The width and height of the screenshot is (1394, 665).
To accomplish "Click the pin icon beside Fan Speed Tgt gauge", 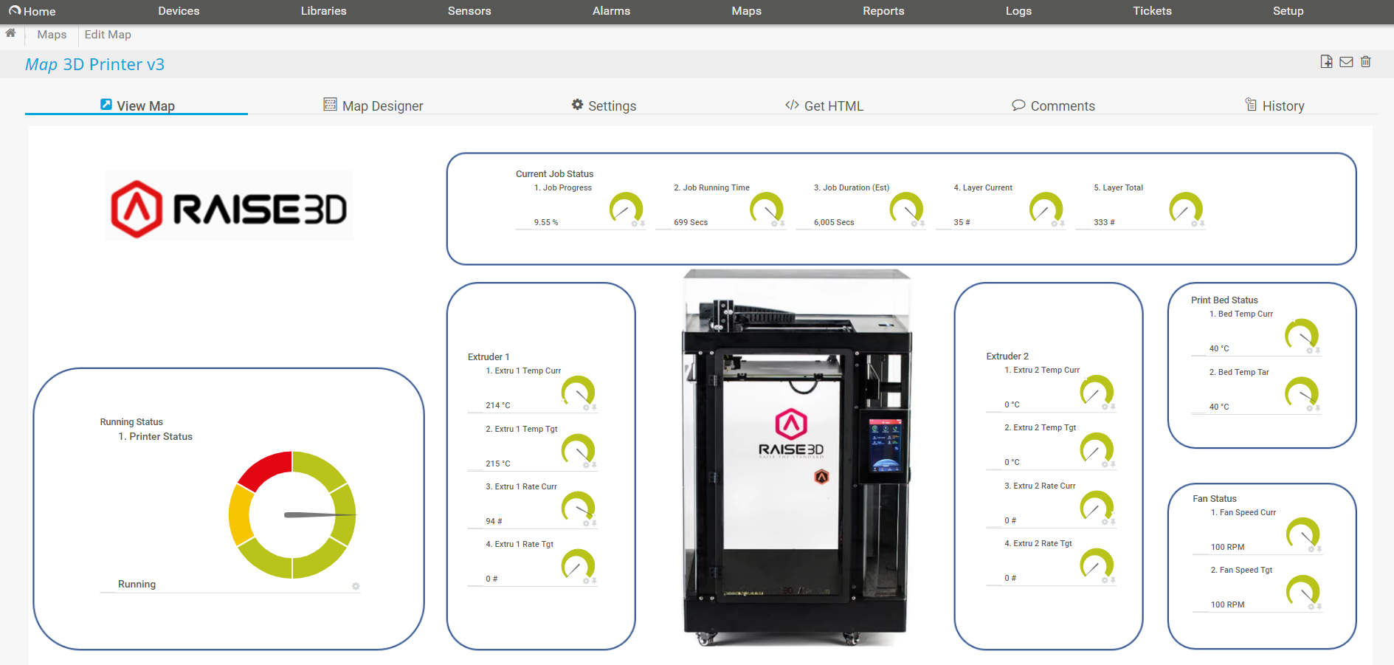I will click(1318, 608).
